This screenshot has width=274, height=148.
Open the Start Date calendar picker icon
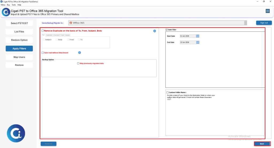(x=198, y=36)
